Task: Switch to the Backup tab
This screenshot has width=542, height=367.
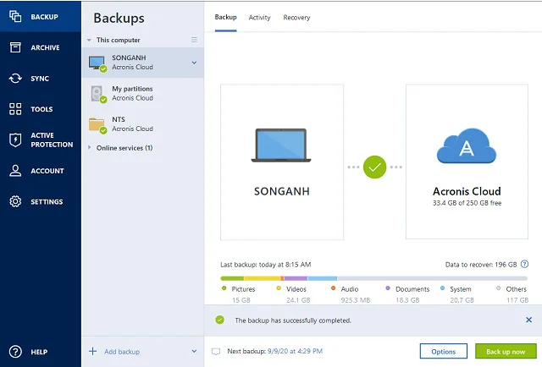Action: (226, 17)
